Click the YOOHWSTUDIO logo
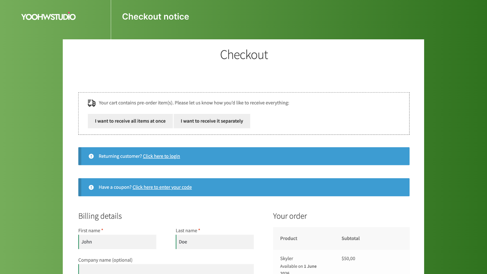The width and height of the screenshot is (487, 274). click(48, 16)
